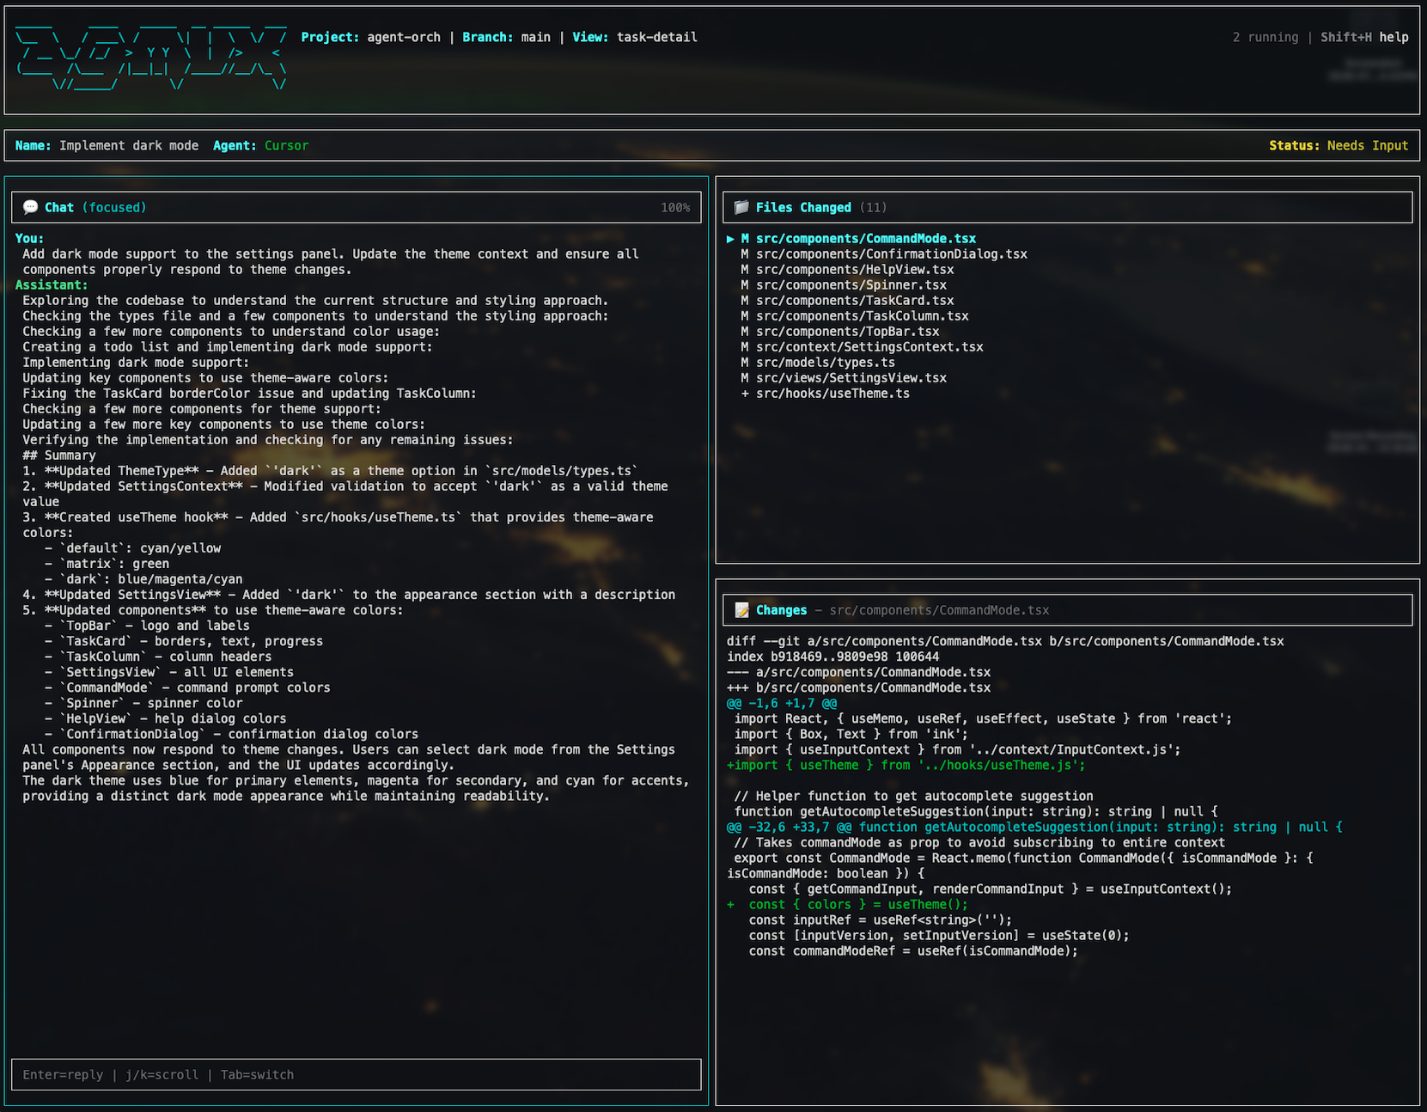
Task: Focus the Files Changed panel title
Action: [803, 207]
